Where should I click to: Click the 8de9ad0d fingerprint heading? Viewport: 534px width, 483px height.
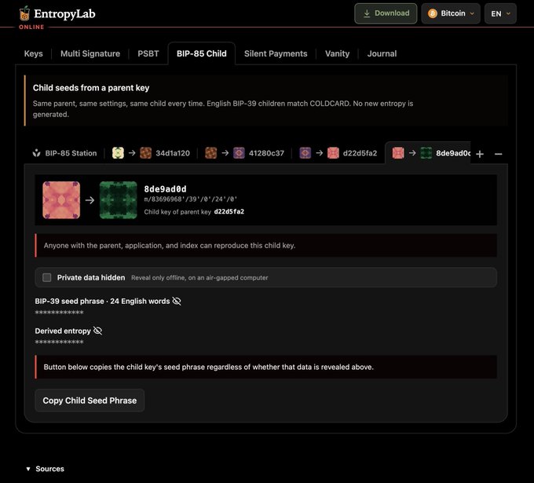tap(165, 189)
